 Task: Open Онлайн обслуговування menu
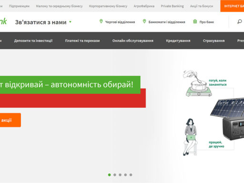133,41
